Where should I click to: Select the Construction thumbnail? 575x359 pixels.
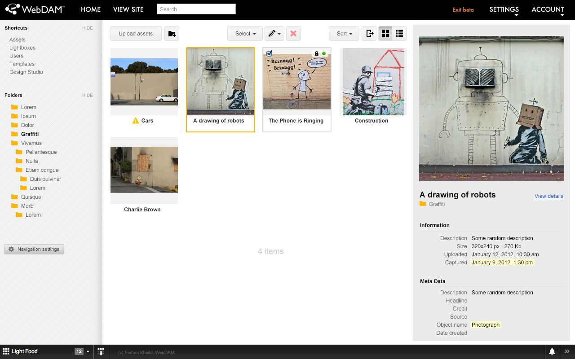click(373, 82)
